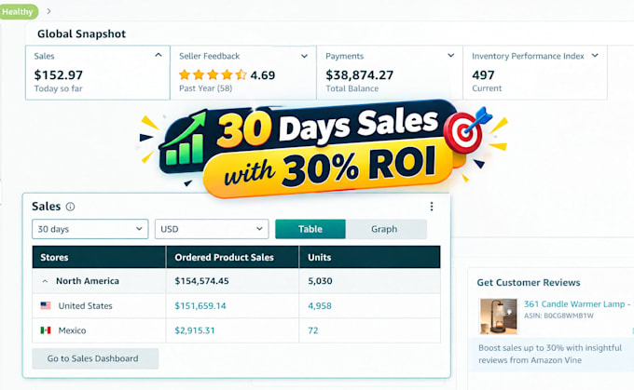Select the ASIN B0CG8WMB1W text
The height and width of the screenshot is (390, 634).
coord(558,316)
